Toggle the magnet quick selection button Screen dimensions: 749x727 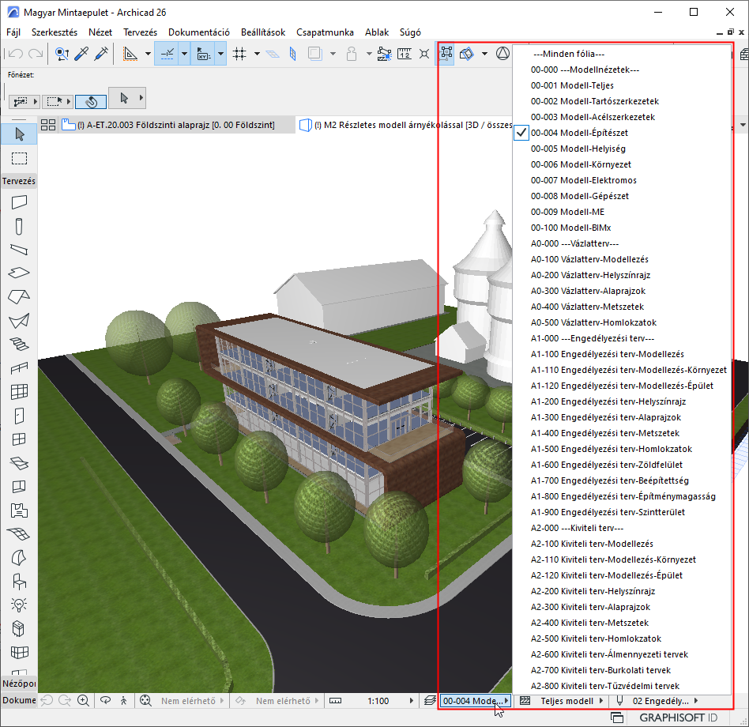tap(90, 102)
